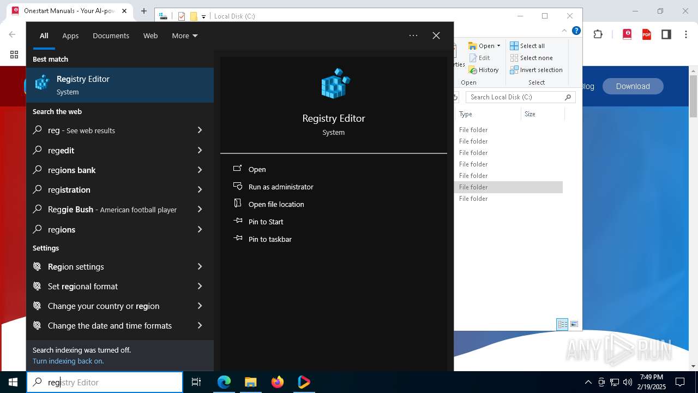
Task: Open the colorful play-arrow taskbar app
Action: click(304, 382)
